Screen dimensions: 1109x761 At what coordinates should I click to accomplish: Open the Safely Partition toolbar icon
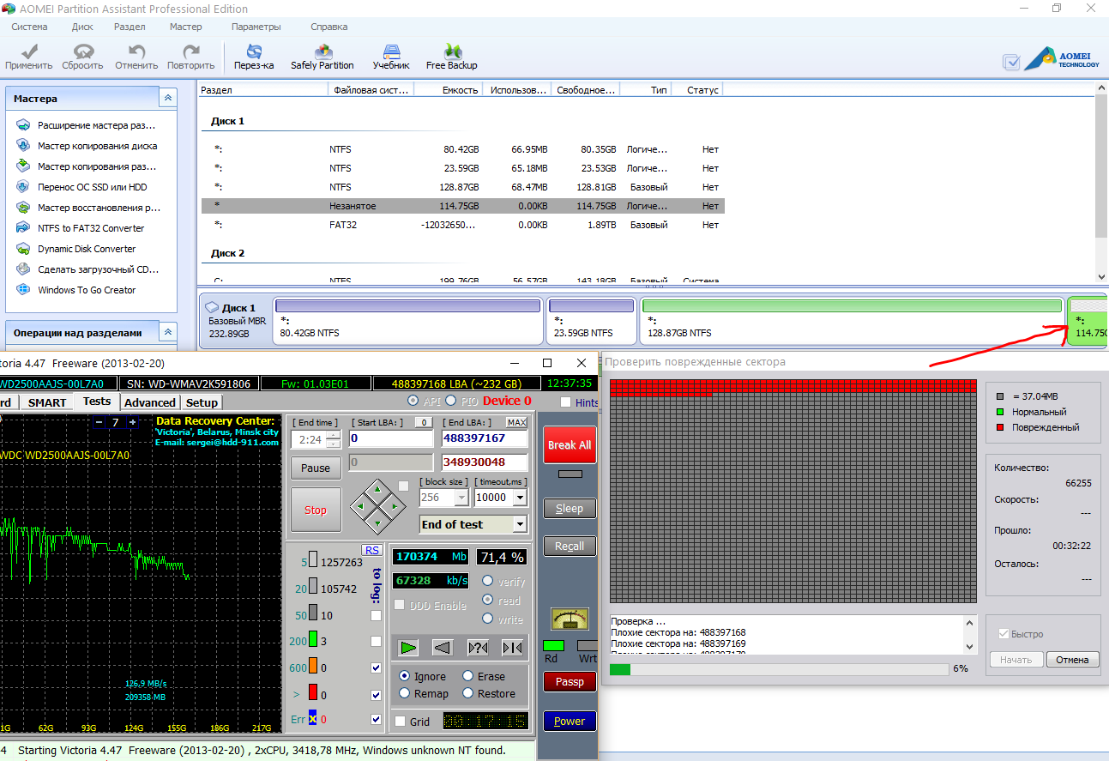(322, 51)
